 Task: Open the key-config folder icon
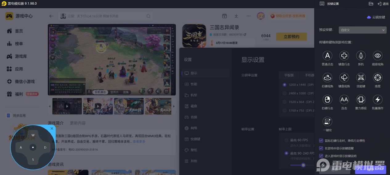[x=371, y=4]
